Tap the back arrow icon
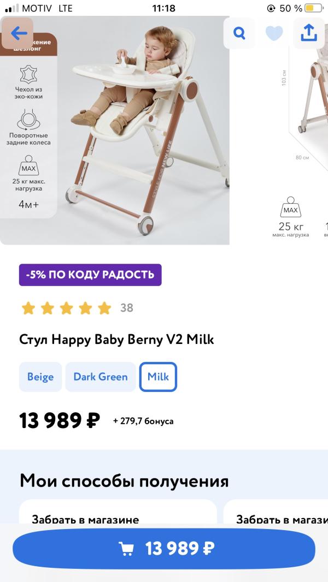The height and width of the screenshot is (582, 328). coord(18,34)
